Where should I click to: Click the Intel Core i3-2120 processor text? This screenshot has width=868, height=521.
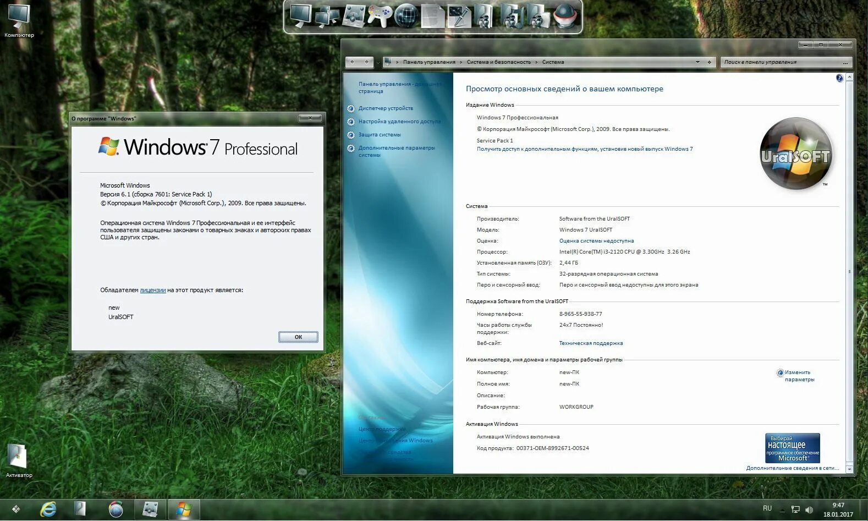tap(624, 252)
